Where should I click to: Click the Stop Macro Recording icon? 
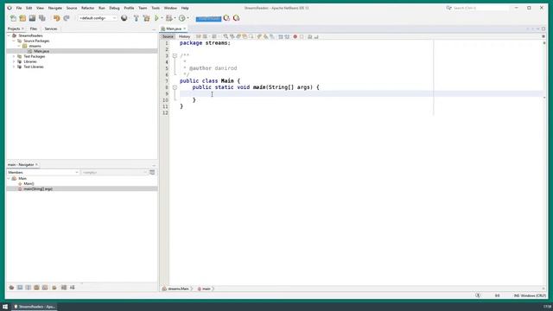point(302,36)
